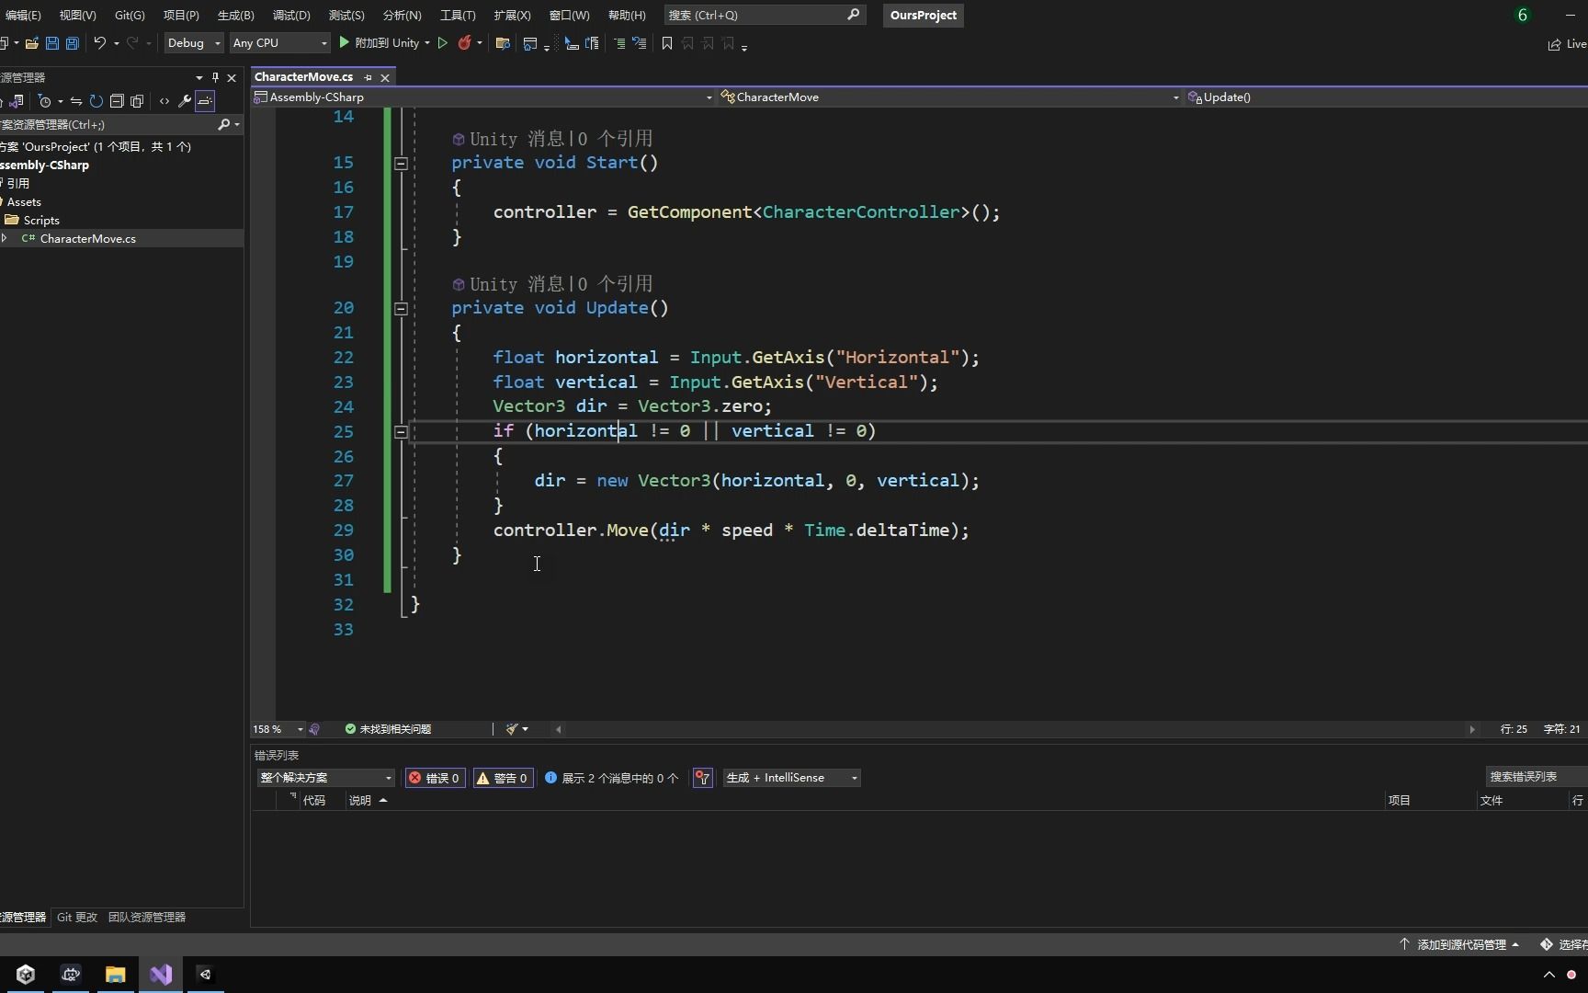1588x993 pixels.
Task: Start debugging with 附加到 Unity button
Action: coord(386,43)
